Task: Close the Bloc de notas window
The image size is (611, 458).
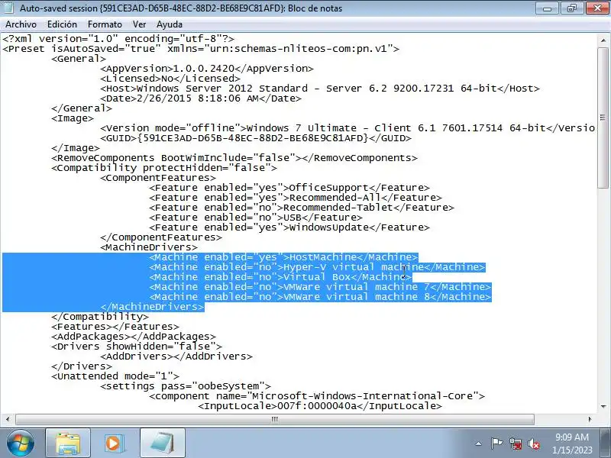Action: coord(596,8)
